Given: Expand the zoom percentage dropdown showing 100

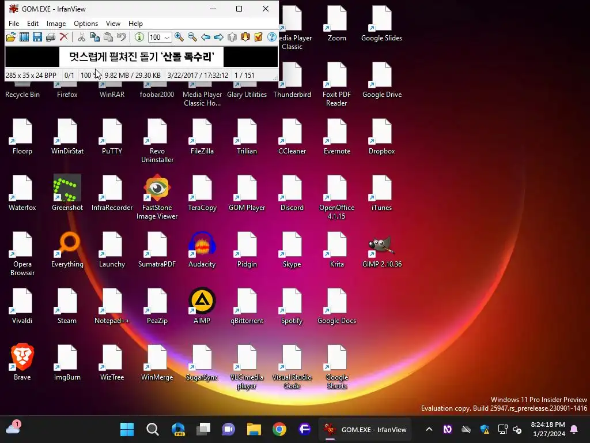Looking at the screenshot, I should click(167, 37).
